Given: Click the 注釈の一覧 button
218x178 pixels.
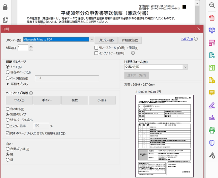Looking at the screenshot, I should (x=136, y=75).
